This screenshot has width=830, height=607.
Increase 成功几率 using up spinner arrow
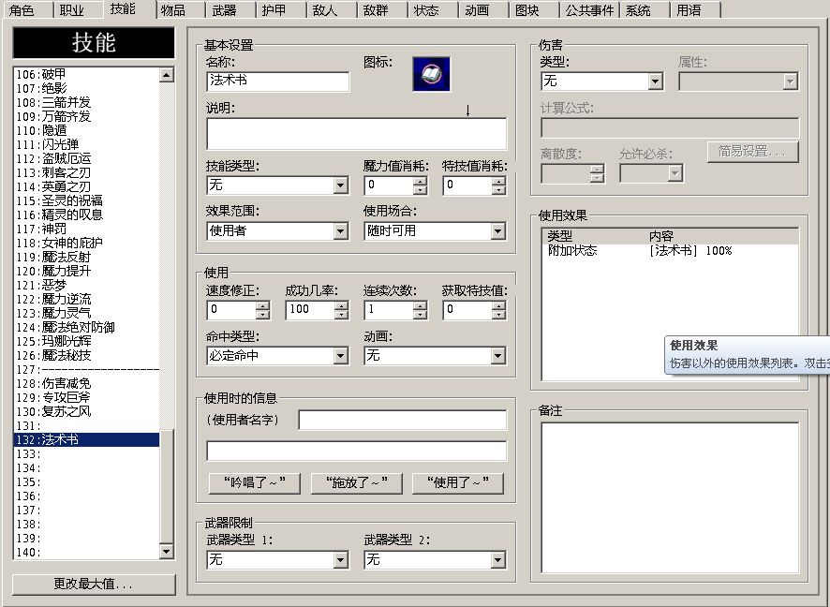click(x=341, y=305)
